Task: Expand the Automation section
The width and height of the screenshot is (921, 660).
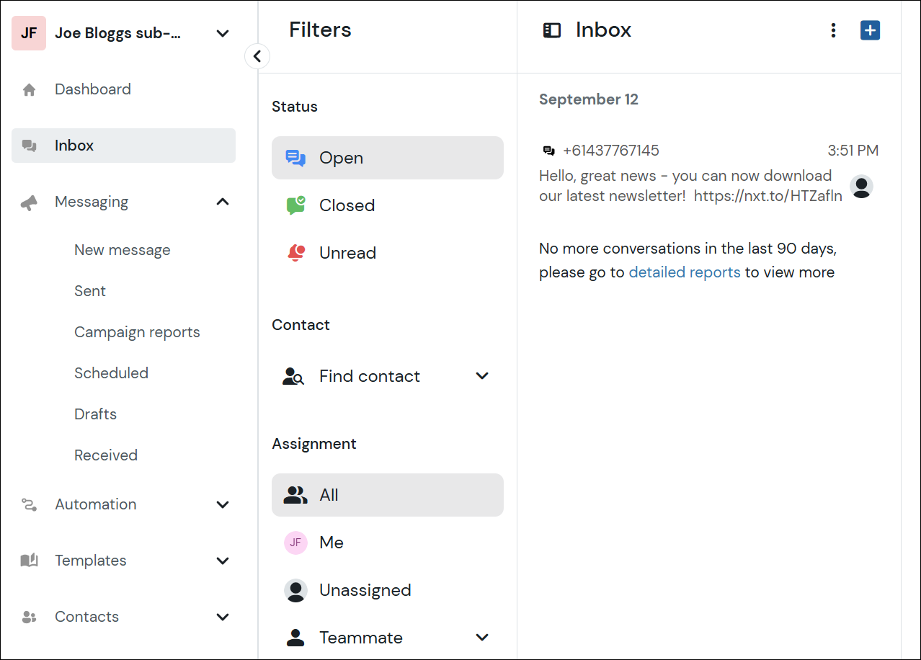Action: point(223,504)
